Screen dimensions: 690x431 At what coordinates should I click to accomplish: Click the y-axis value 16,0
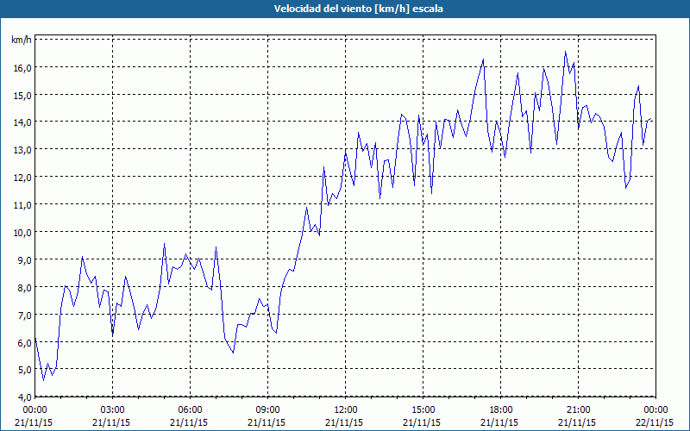tap(23, 67)
